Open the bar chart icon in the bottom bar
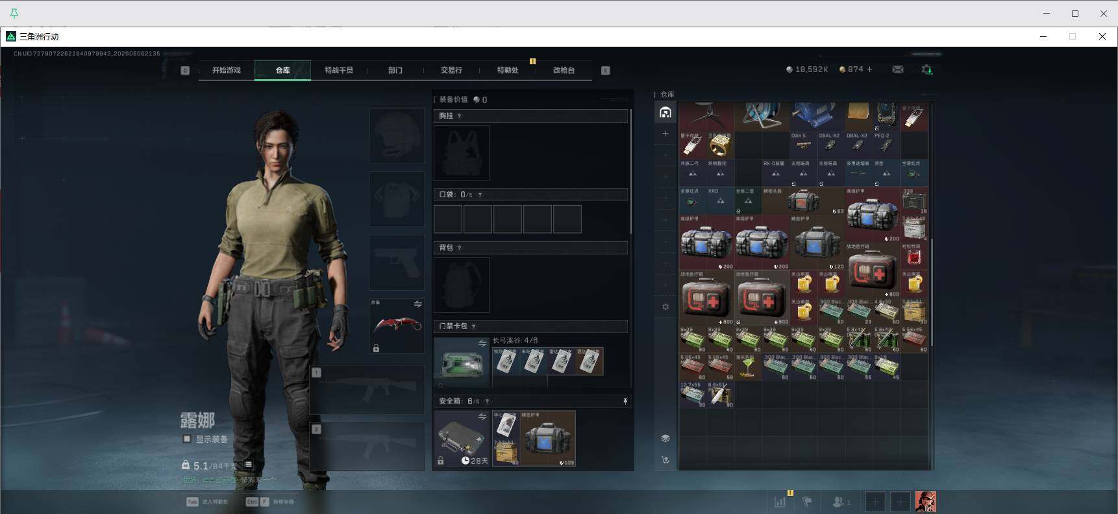This screenshot has width=1118, height=514. [x=780, y=502]
